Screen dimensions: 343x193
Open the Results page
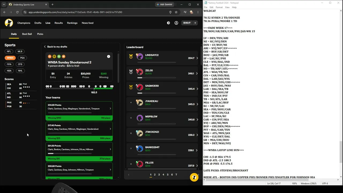click(x=59, y=23)
